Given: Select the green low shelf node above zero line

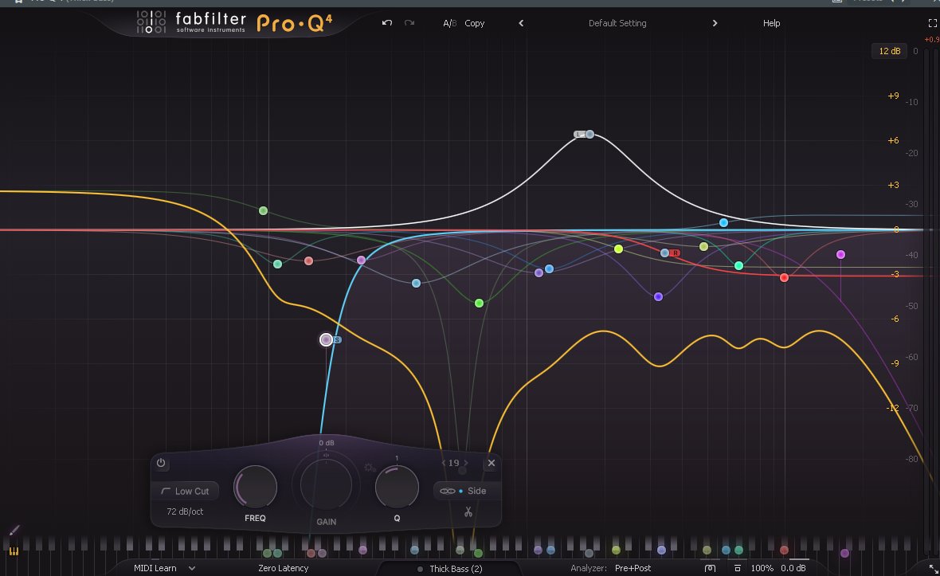Looking at the screenshot, I should 263,211.
